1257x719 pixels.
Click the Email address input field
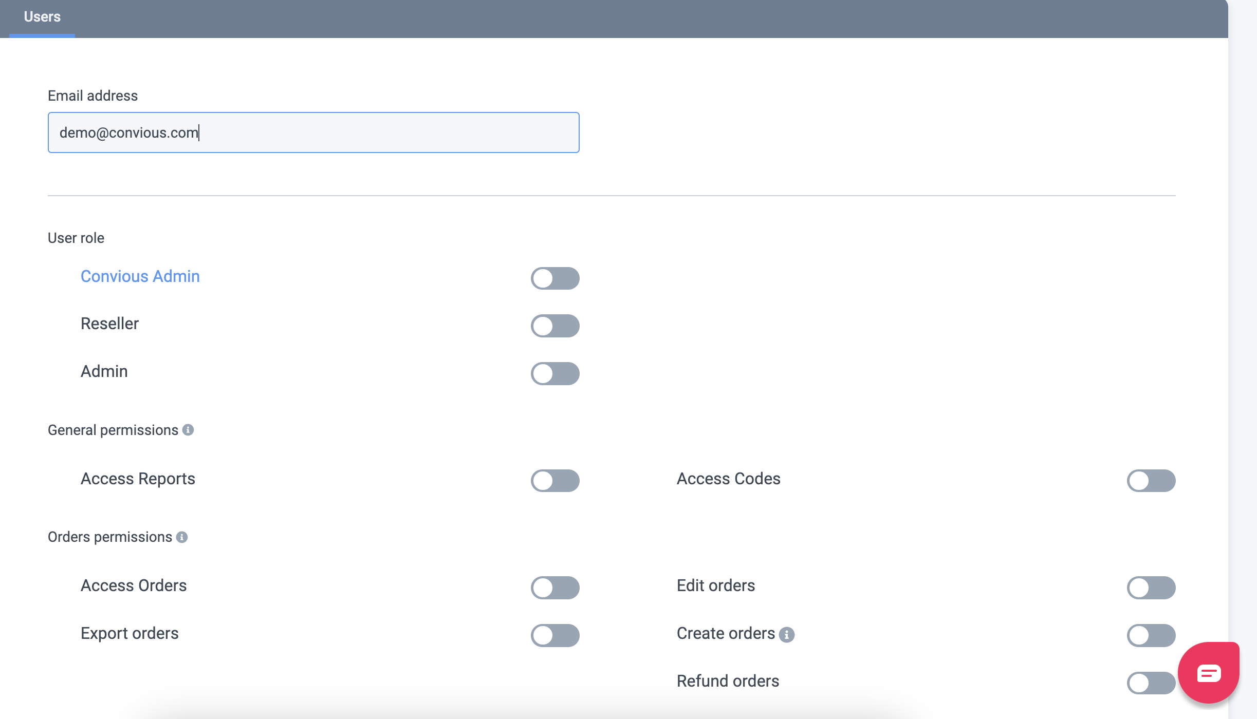coord(313,133)
